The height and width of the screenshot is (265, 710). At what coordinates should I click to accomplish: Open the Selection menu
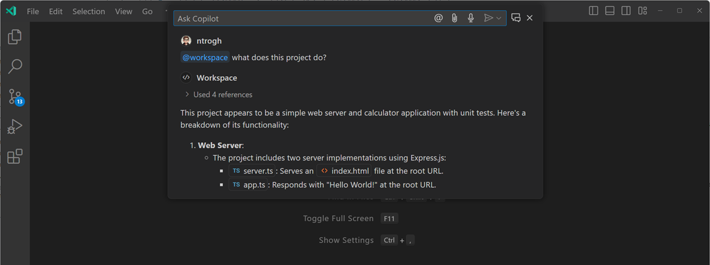pos(89,11)
